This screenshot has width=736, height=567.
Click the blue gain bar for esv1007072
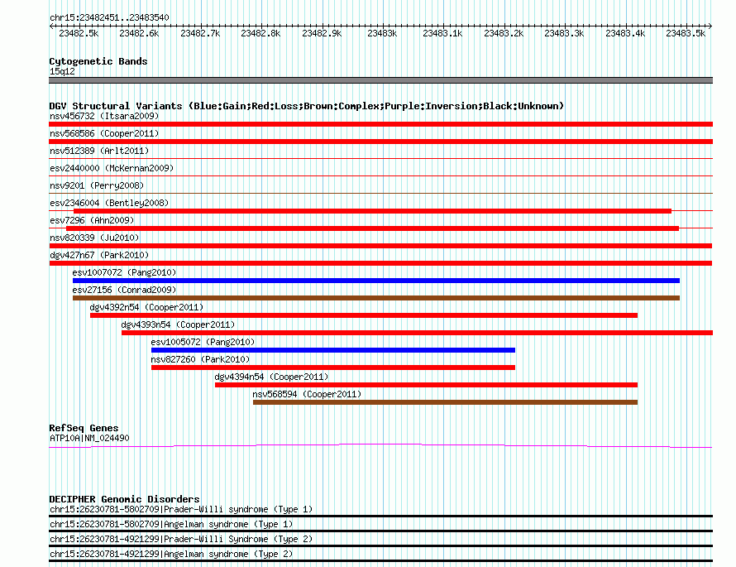(x=376, y=281)
